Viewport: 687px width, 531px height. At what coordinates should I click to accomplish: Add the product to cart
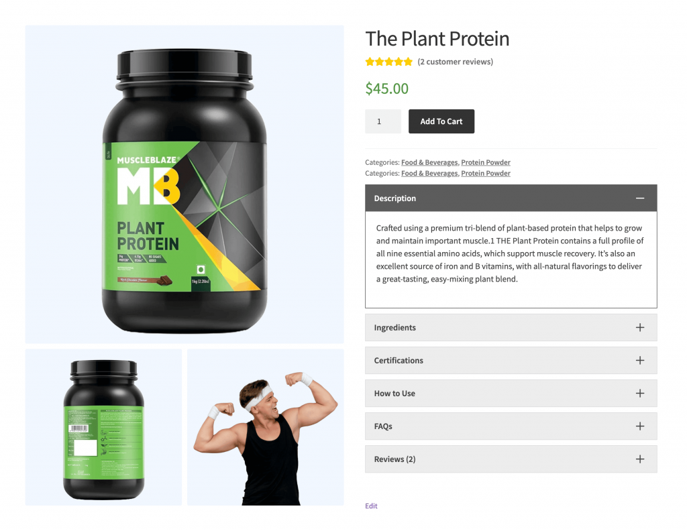pos(441,121)
